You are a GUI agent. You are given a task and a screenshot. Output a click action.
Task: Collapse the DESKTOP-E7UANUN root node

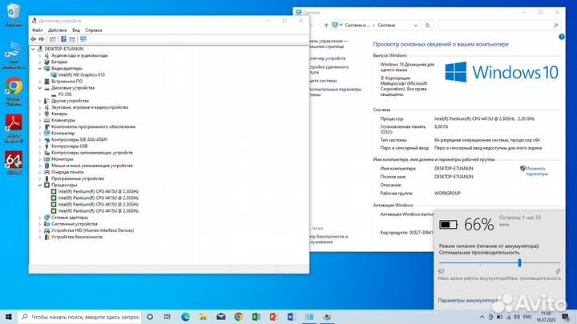tap(33, 49)
